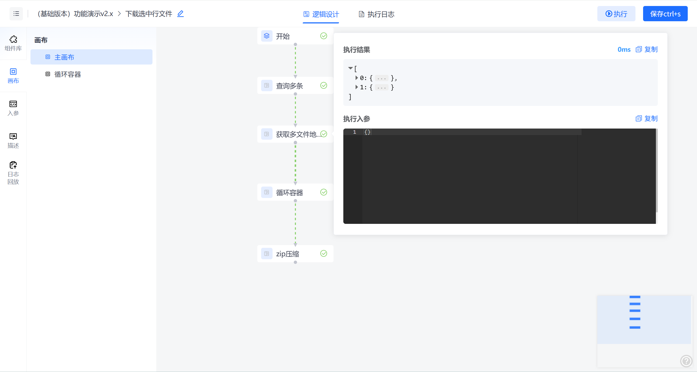Click the green check on 开始 node
697x372 pixels.
coord(323,36)
